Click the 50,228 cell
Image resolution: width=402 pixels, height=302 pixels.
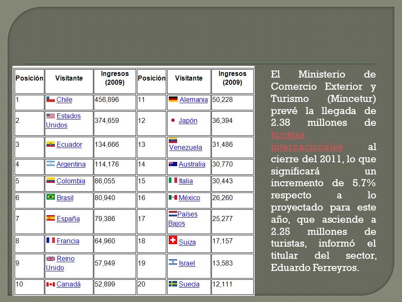(232, 102)
